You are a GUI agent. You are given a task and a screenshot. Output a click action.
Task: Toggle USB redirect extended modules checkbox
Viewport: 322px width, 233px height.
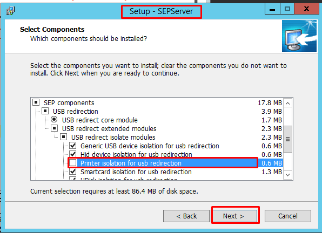point(55,128)
